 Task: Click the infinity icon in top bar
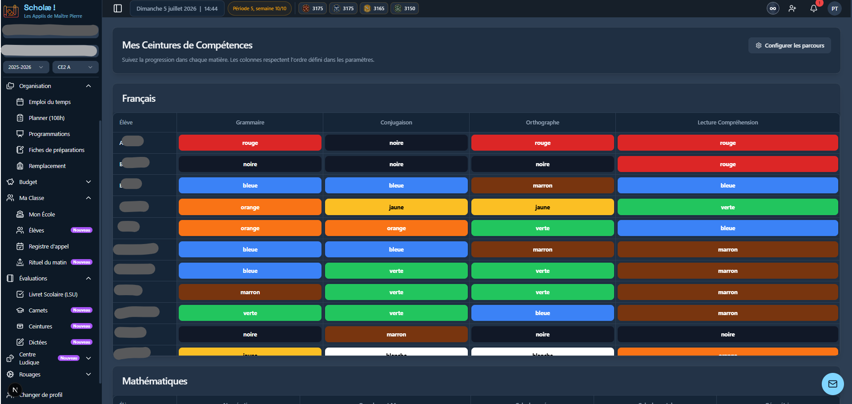coord(773,8)
